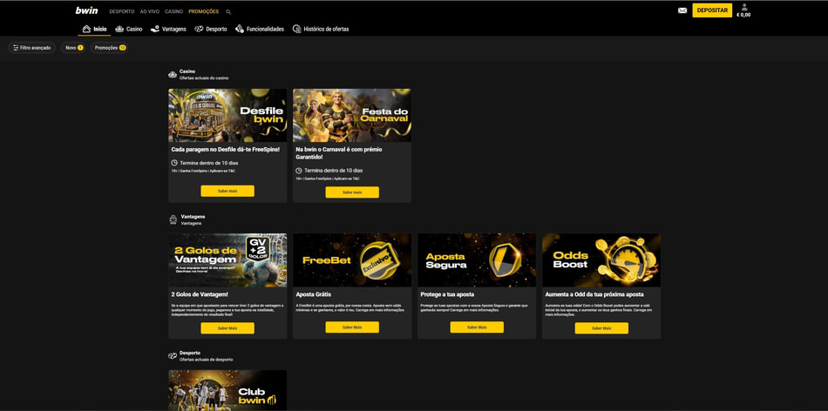Open Casino in top navigation
Viewport: 828px width, 411px height.
point(173,11)
